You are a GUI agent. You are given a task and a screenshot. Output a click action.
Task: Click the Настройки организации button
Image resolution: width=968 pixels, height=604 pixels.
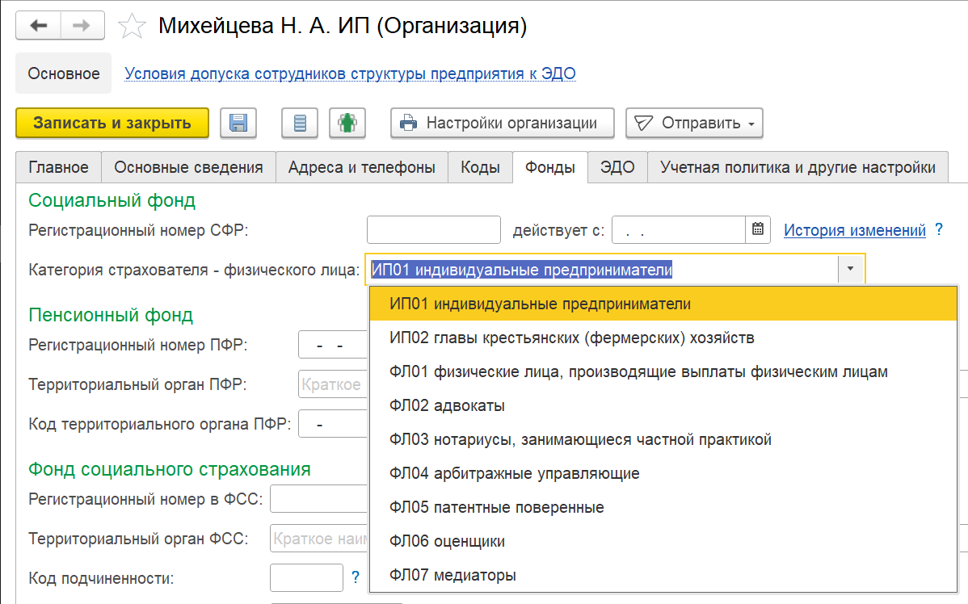pyautogui.click(x=502, y=124)
